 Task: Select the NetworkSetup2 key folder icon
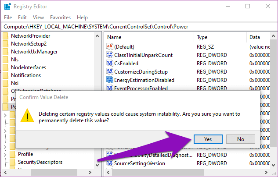tap(6, 44)
